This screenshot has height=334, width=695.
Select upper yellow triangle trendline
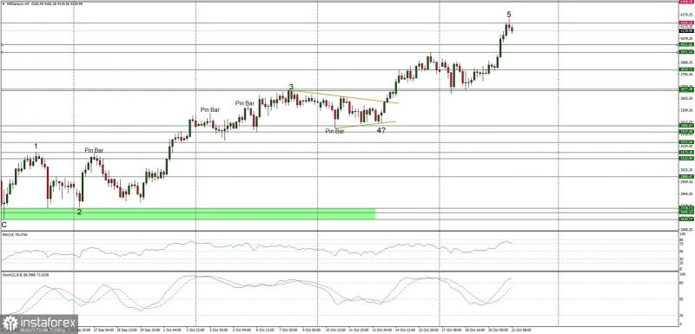pyautogui.click(x=346, y=97)
